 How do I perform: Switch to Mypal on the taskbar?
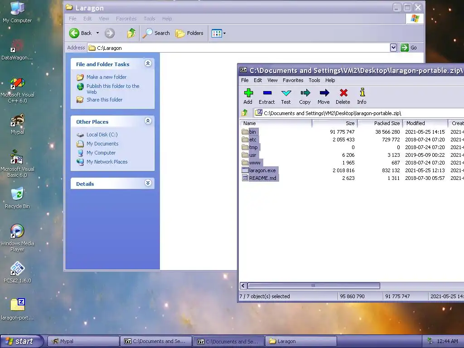(83, 341)
